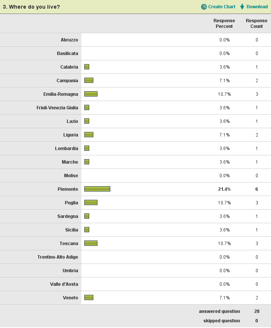Open the Create Chart link
Screen dimensions: 271x328
pyautogui.click(x=222, y=7)
